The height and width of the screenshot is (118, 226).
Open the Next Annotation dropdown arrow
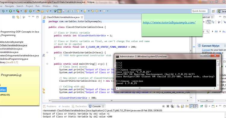click(x=81, y=11)
